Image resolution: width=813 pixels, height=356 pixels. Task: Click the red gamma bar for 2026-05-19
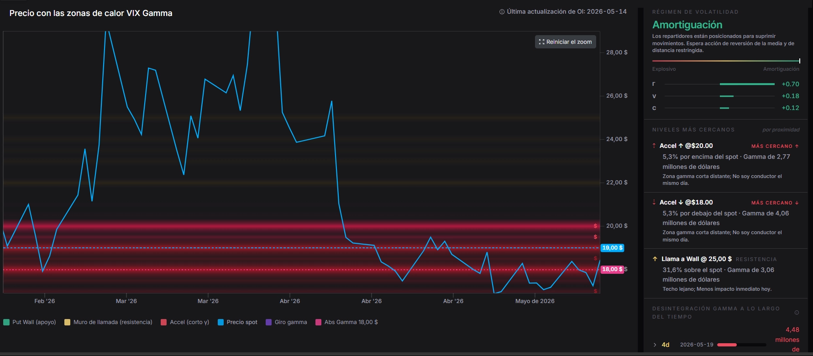coord(727,345)
